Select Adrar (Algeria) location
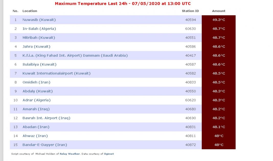 coord(37,100)
